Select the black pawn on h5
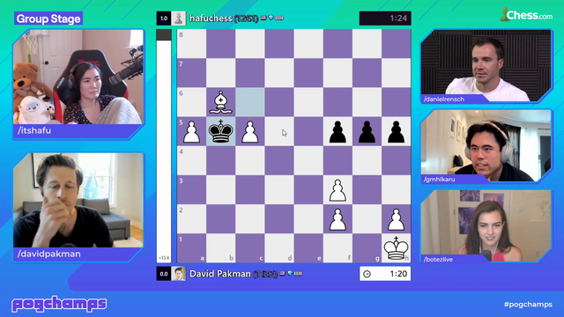This screenshot has width=564, height=317. tap(396, 132)
